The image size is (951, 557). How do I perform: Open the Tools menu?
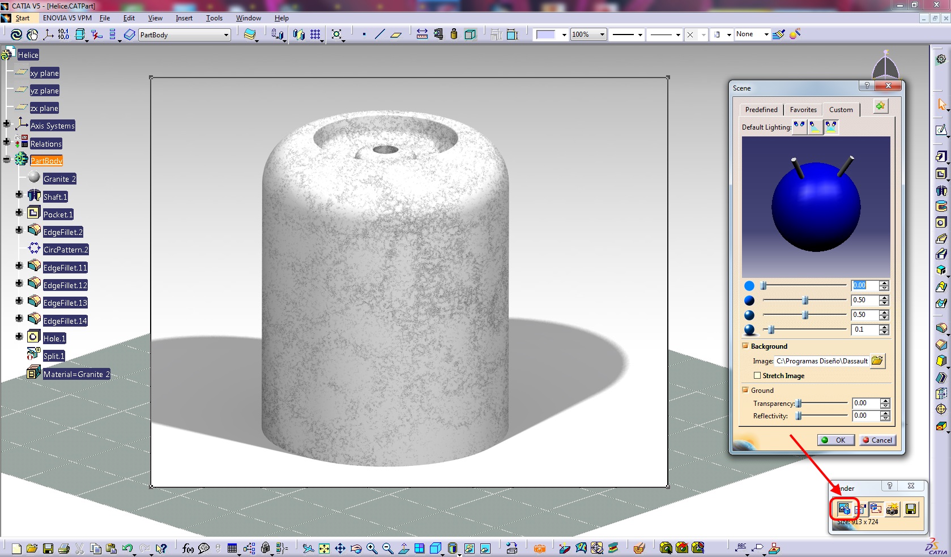pyautogui.click(x=214, y=18)
